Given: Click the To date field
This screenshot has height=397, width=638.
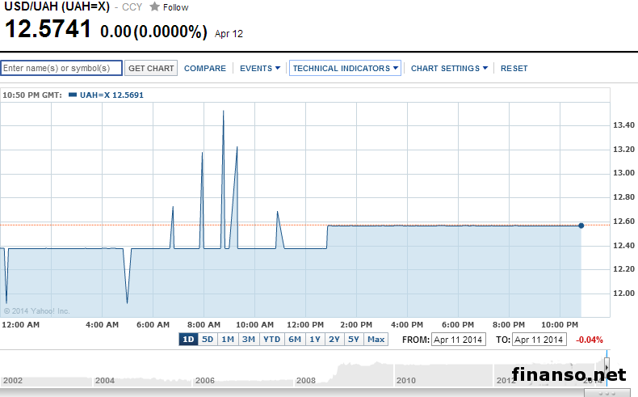Looking at the screenshot, I should click(538, 340).
